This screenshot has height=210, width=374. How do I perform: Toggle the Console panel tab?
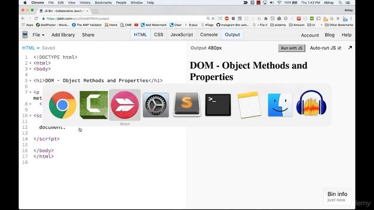click(x=209, y=34)
